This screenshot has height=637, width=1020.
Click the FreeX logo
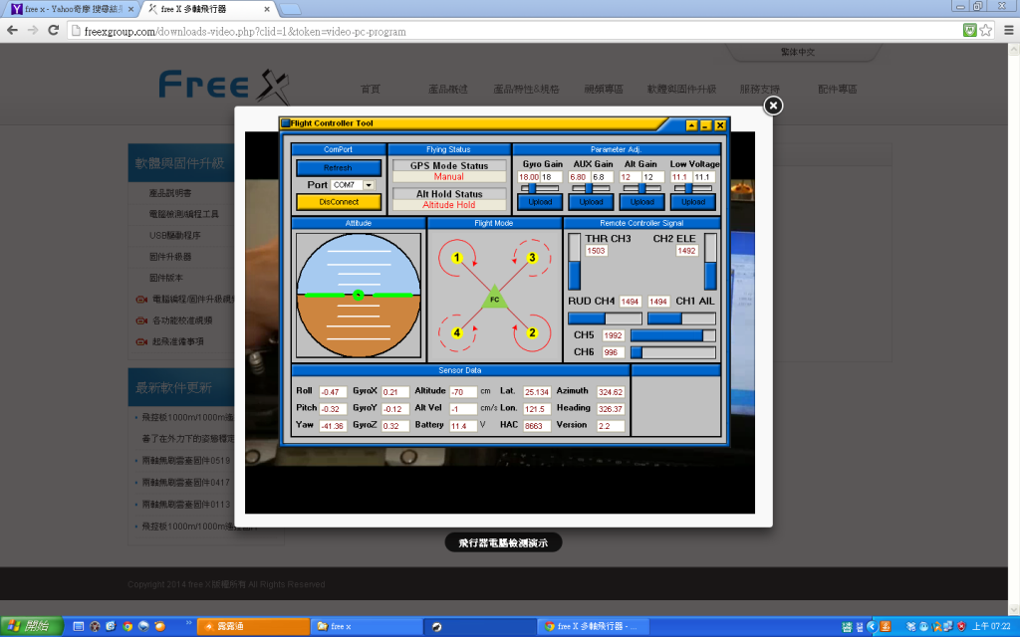(224, 87)
